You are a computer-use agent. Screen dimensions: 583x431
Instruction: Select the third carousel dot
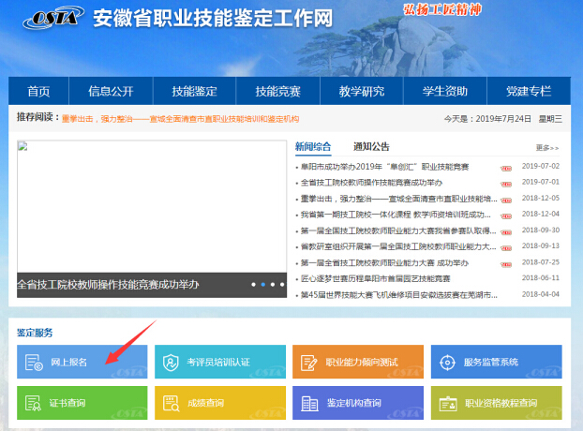pyautogui.click(x=273, y=285)
